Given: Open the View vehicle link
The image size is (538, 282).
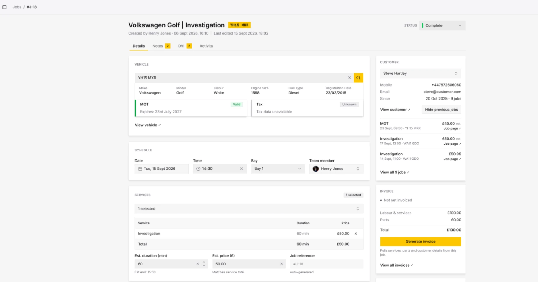Looking at the screenshot, I should point(148,125).
